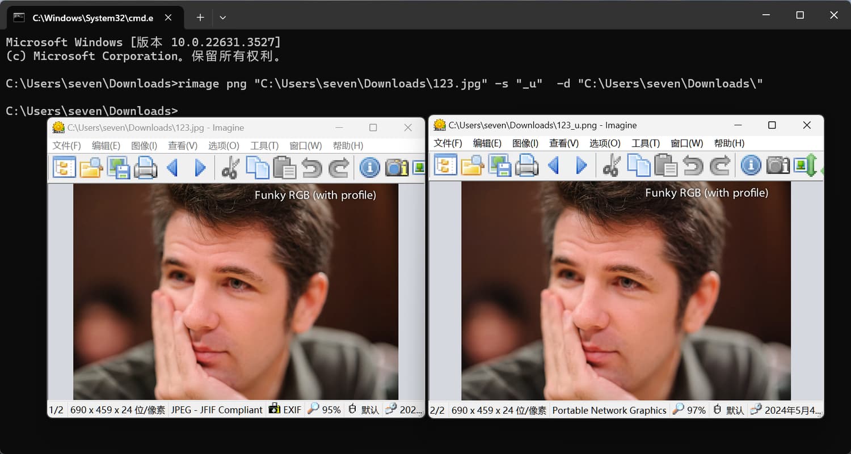The width and height of the screenshot is (851, 454).
Task: Open a new terminal tab with plus button
Action: click(200, 18)
